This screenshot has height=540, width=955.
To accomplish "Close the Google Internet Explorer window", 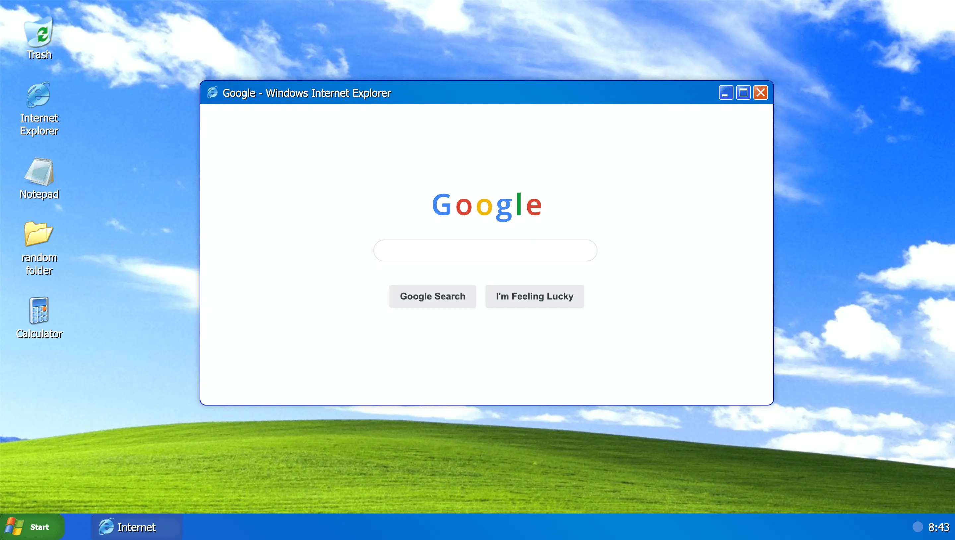I will (760, 92).
